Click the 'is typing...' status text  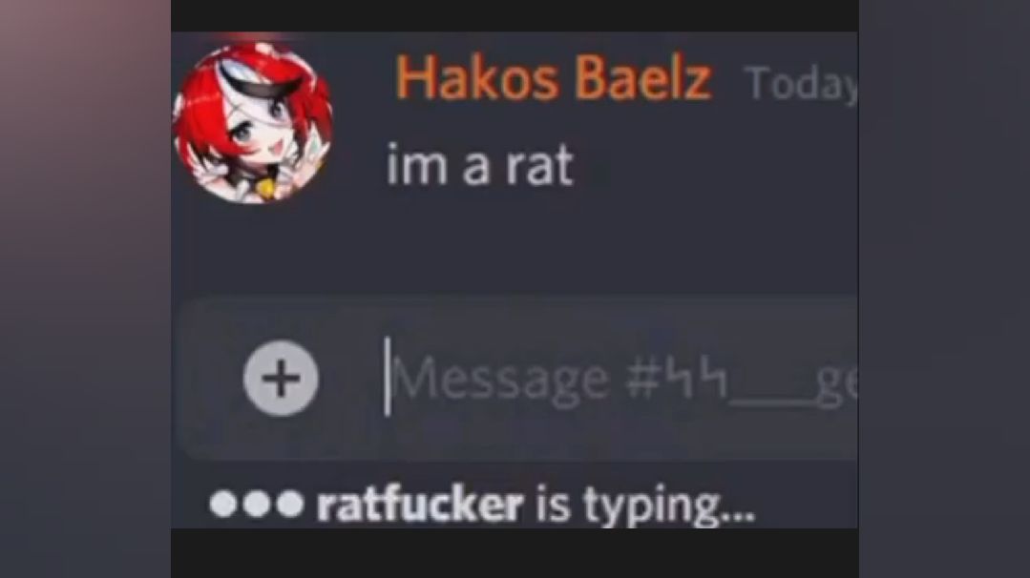645,506
